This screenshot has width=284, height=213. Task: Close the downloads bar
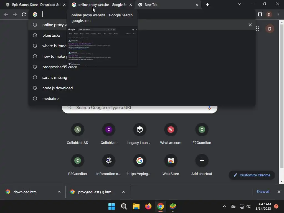click(x=279, y=192)
